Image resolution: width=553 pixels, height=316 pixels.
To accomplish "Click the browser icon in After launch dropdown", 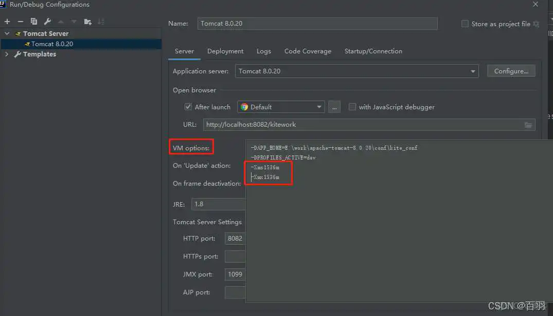I will (x=244, y=107).
